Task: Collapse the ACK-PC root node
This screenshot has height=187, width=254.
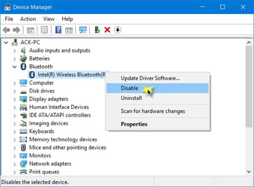Action: point(6,43)
